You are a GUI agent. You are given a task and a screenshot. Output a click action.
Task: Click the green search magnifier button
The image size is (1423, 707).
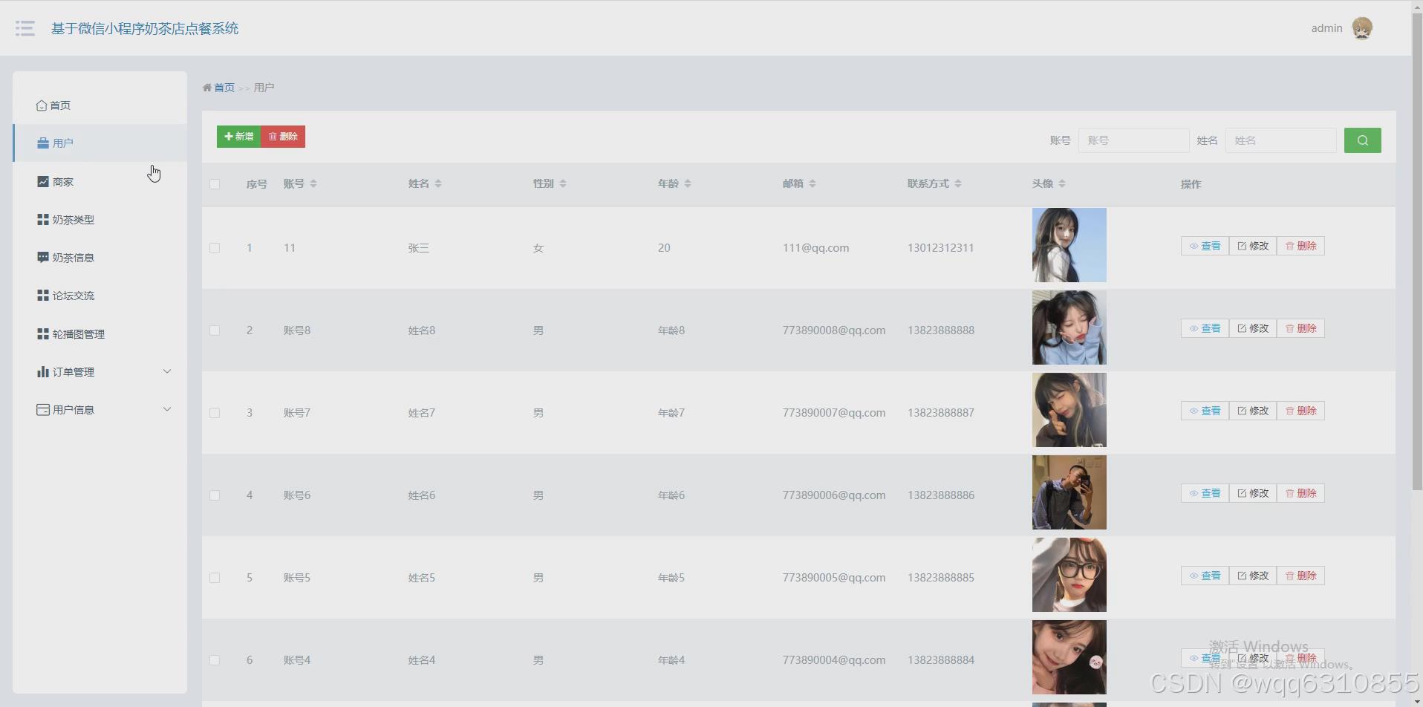click(x=1362, y=140)
